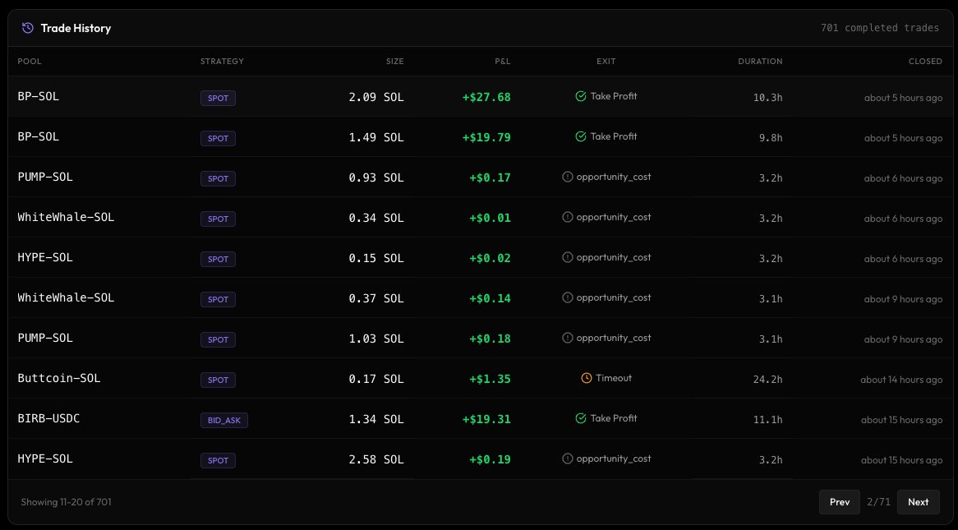This screenshot has height=530, width=958.
Task: Go to the next page with Next
Action: (919, 502)
